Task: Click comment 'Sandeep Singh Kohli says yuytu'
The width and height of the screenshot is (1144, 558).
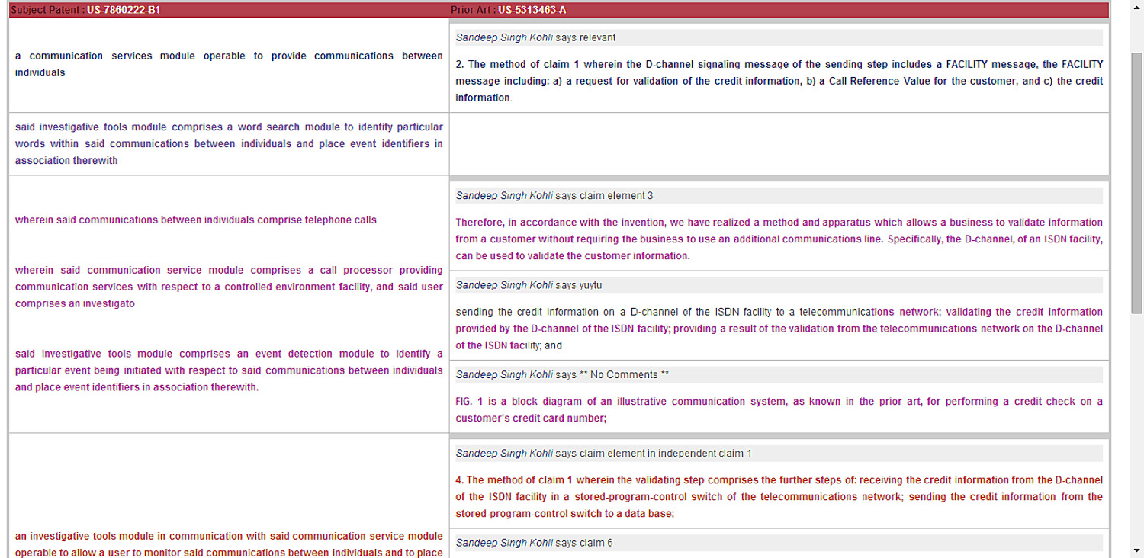Action: [779, 285]
